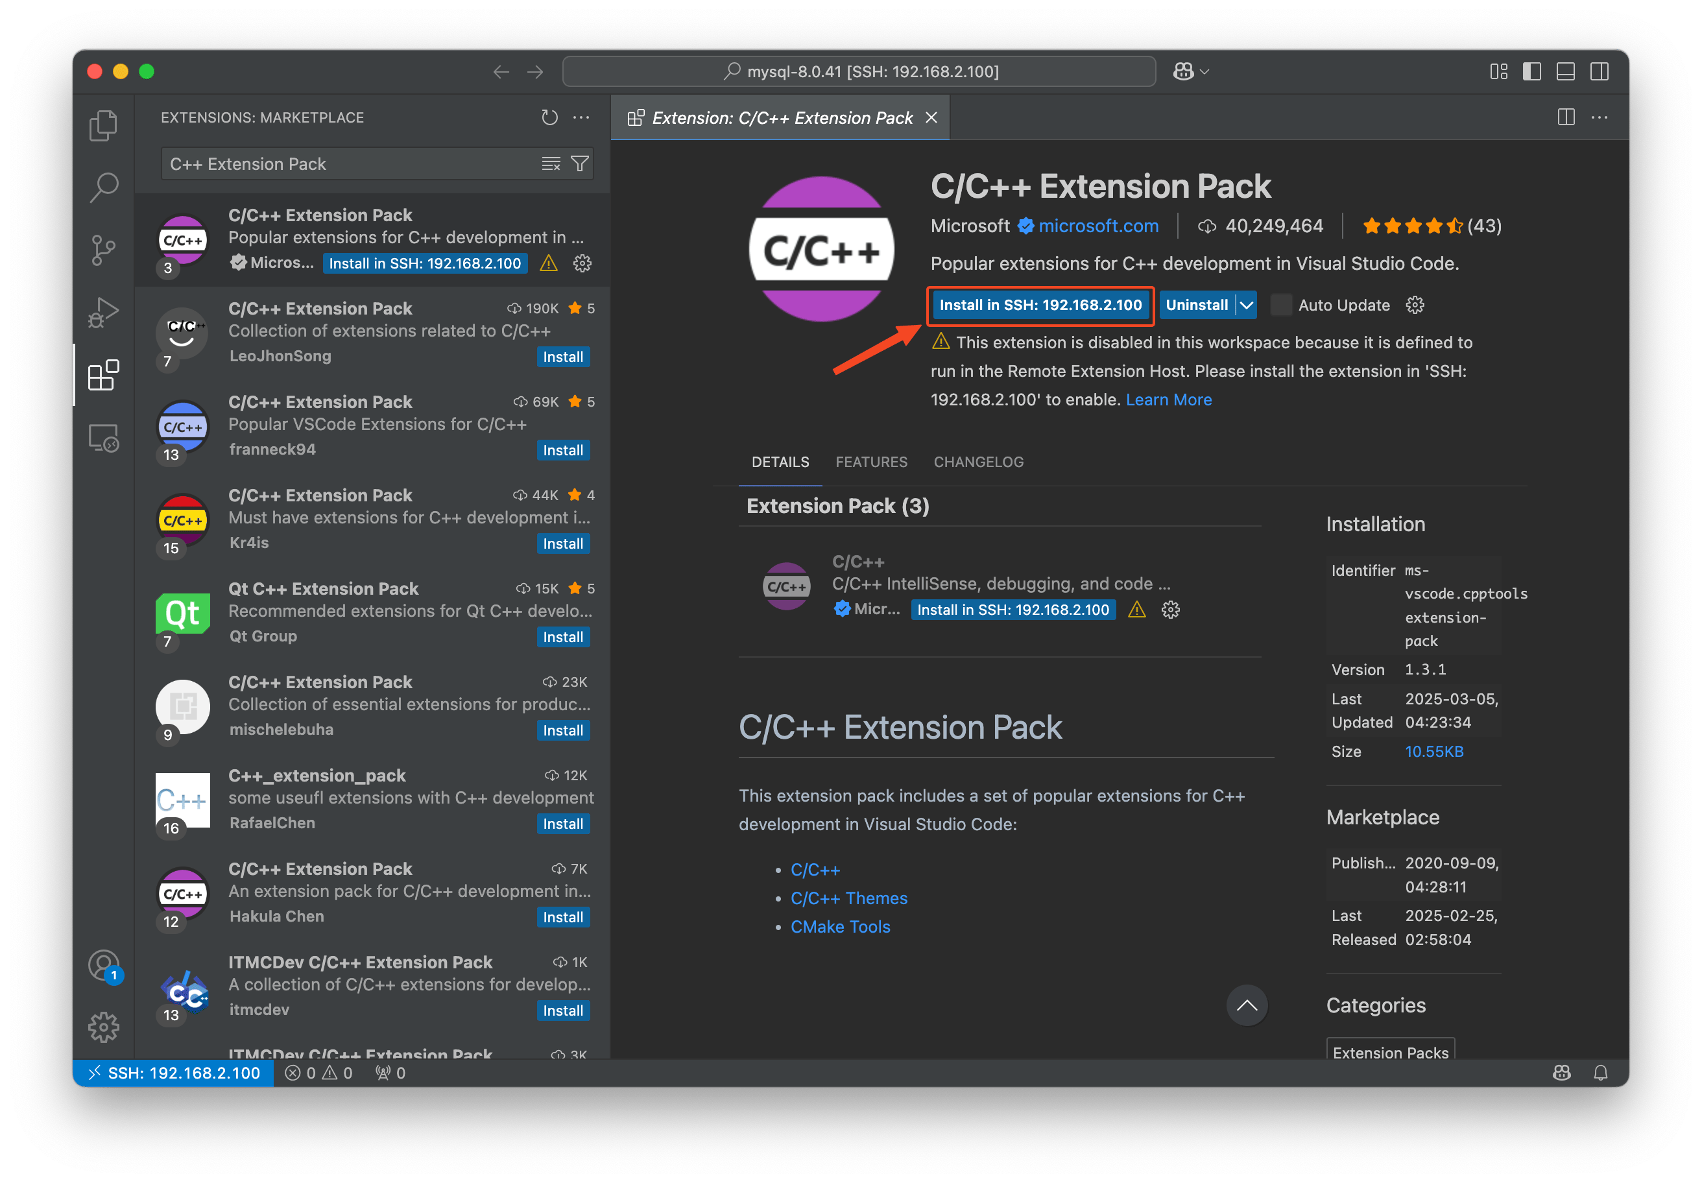Refresh the extensions marketplace list
Screen dimensions: 1702x1183
(x=549, y=117)
